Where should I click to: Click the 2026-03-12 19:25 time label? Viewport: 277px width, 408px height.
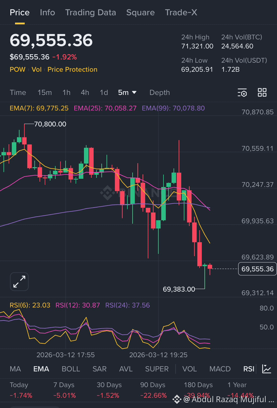(158, 355)
